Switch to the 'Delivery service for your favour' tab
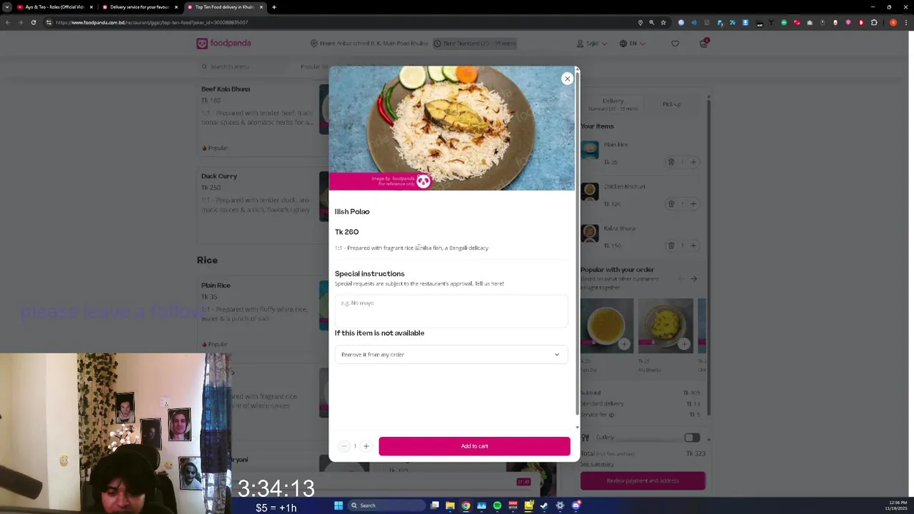 pos(139,7)
